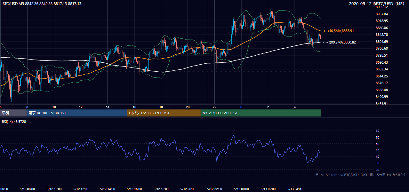Viewport: 409px width, 192px height.
Task: Click the 5/12 22:00 time label
Action: (x=214, y=189)
